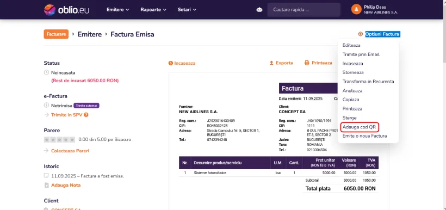Expand the Emitere dropdown menu
The height and width of the screenshot is (210, 446).
point(118,10)
